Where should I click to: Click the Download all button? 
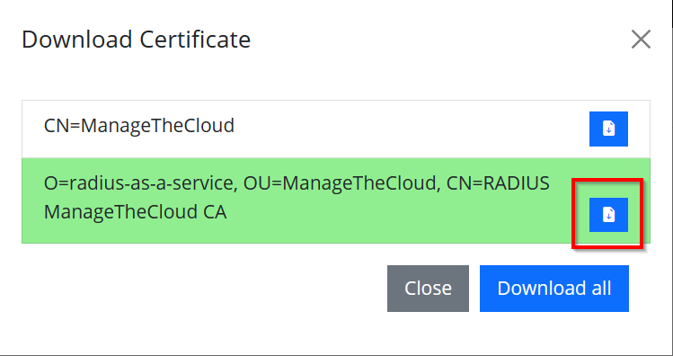554,289
